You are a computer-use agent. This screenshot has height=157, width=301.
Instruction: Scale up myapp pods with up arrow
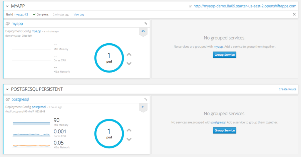129,54
